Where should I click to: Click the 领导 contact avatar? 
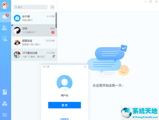[17, 30]
